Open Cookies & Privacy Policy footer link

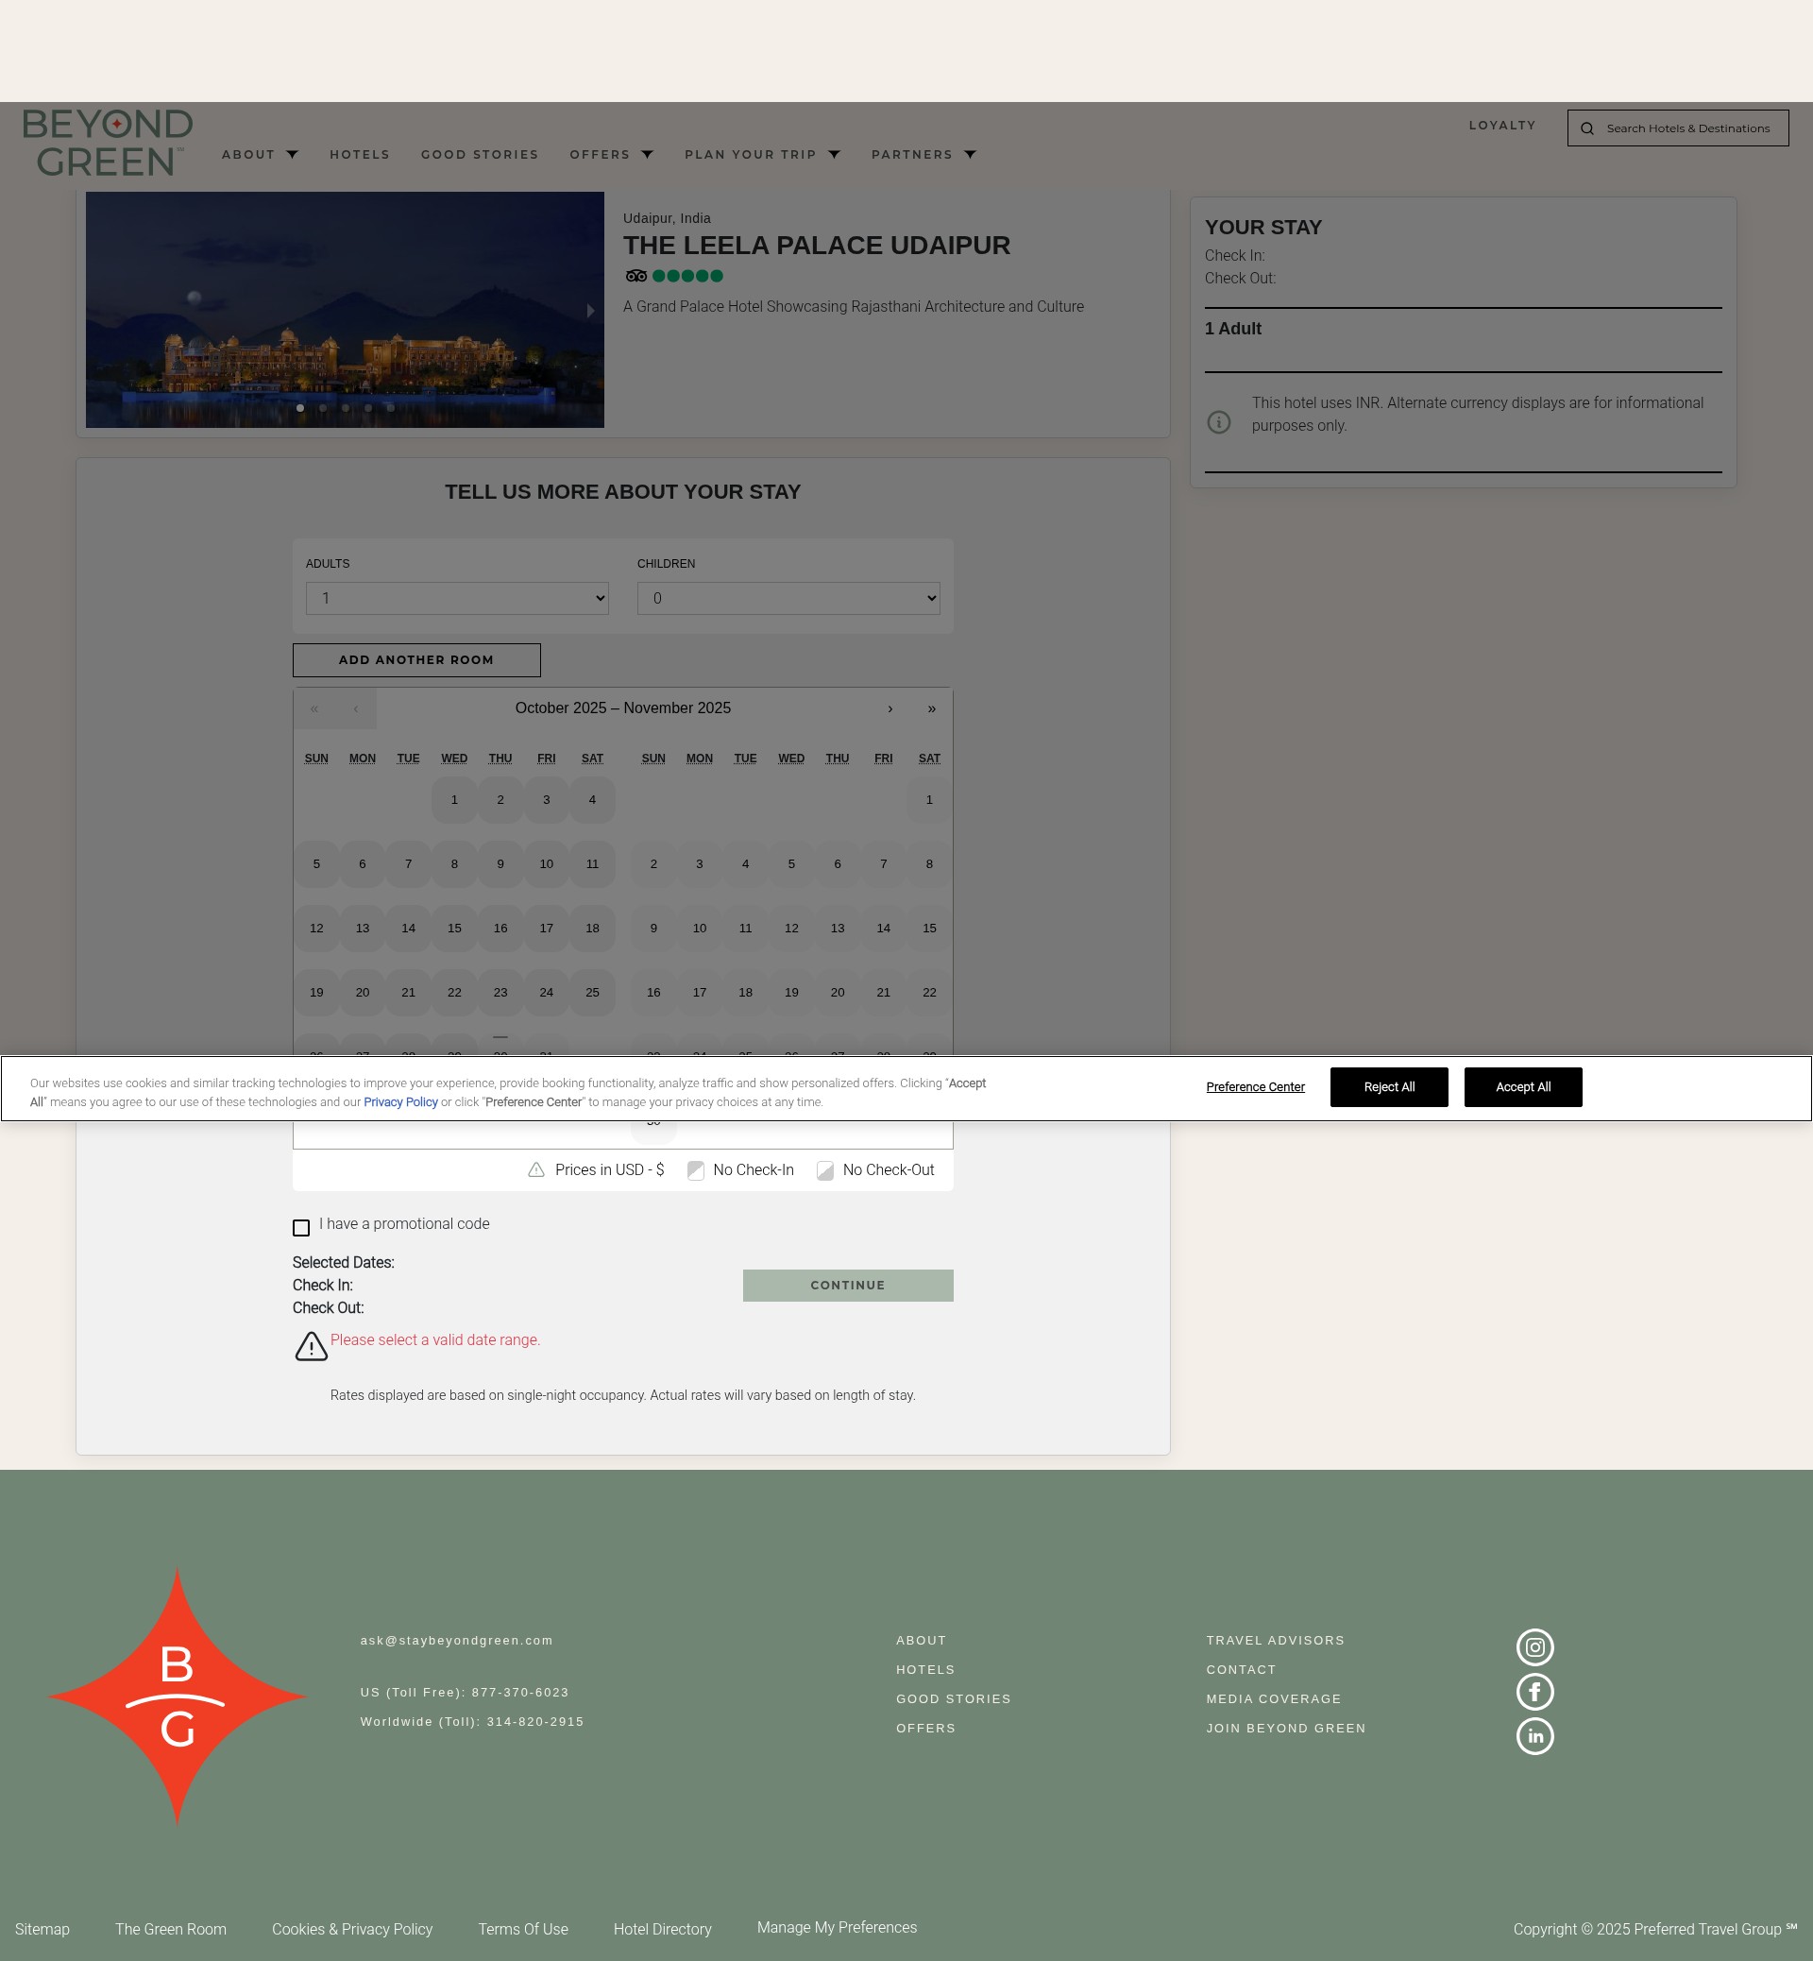(x=352, y=1929)
